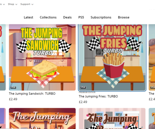
Task: Open the Collections tab
Action: click(x=48, y=17)
